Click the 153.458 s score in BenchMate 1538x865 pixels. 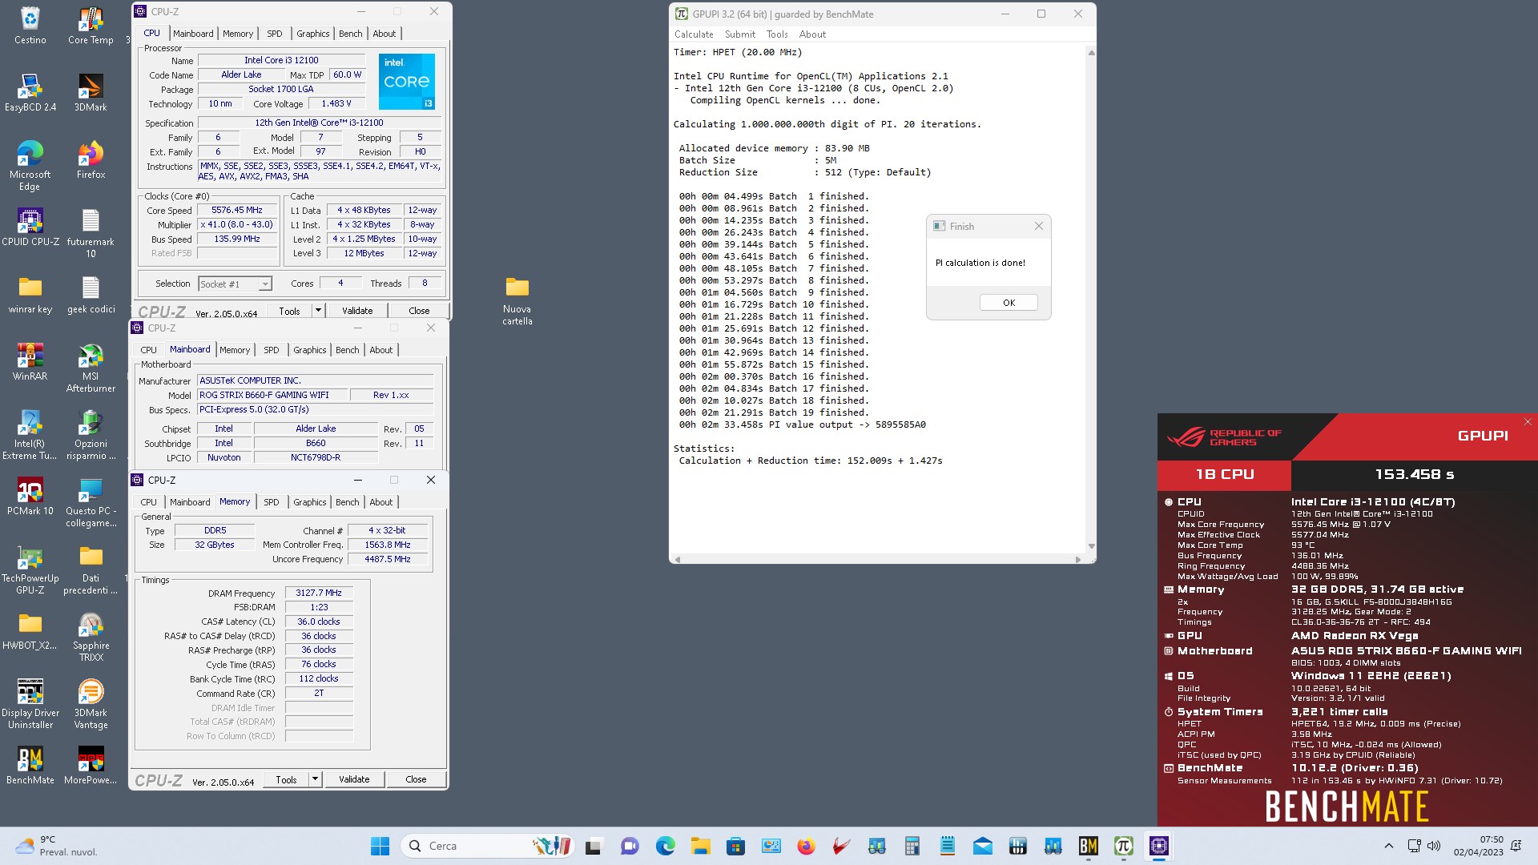1415,474
